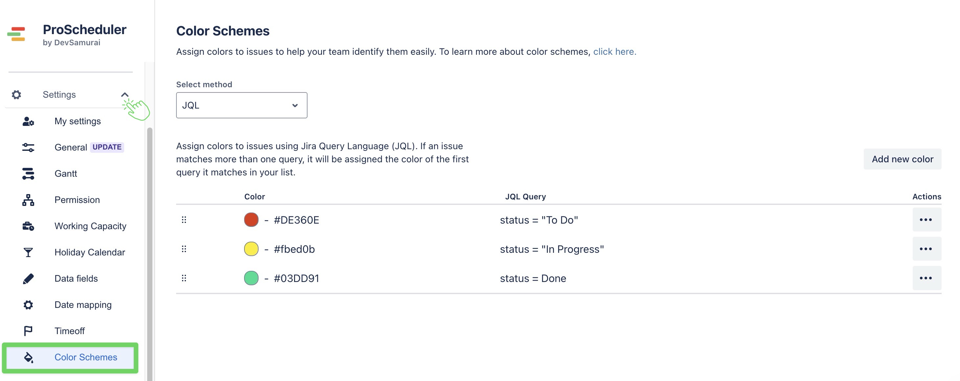Click the Data fields pencil icon
Screen dimensions: 960x381
[x=28, y=279]
